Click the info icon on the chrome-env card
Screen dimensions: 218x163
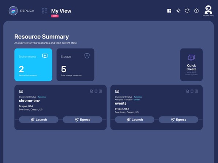point(100,91)
